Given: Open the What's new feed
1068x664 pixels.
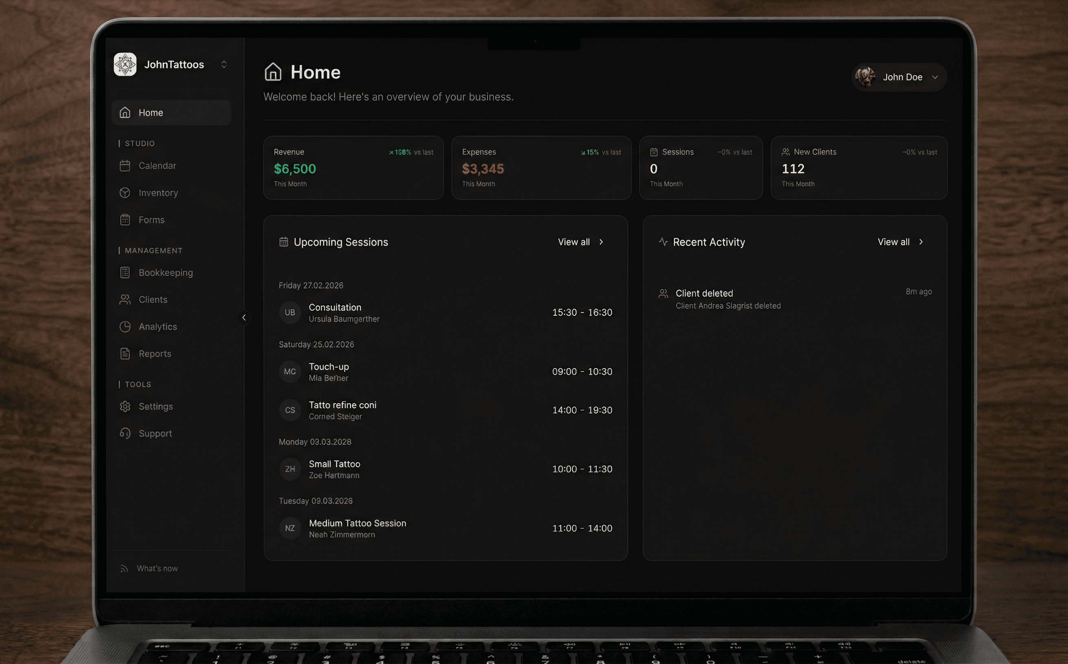Looking at the screenshot, I should pyautogui.click(x=156, y=568).
